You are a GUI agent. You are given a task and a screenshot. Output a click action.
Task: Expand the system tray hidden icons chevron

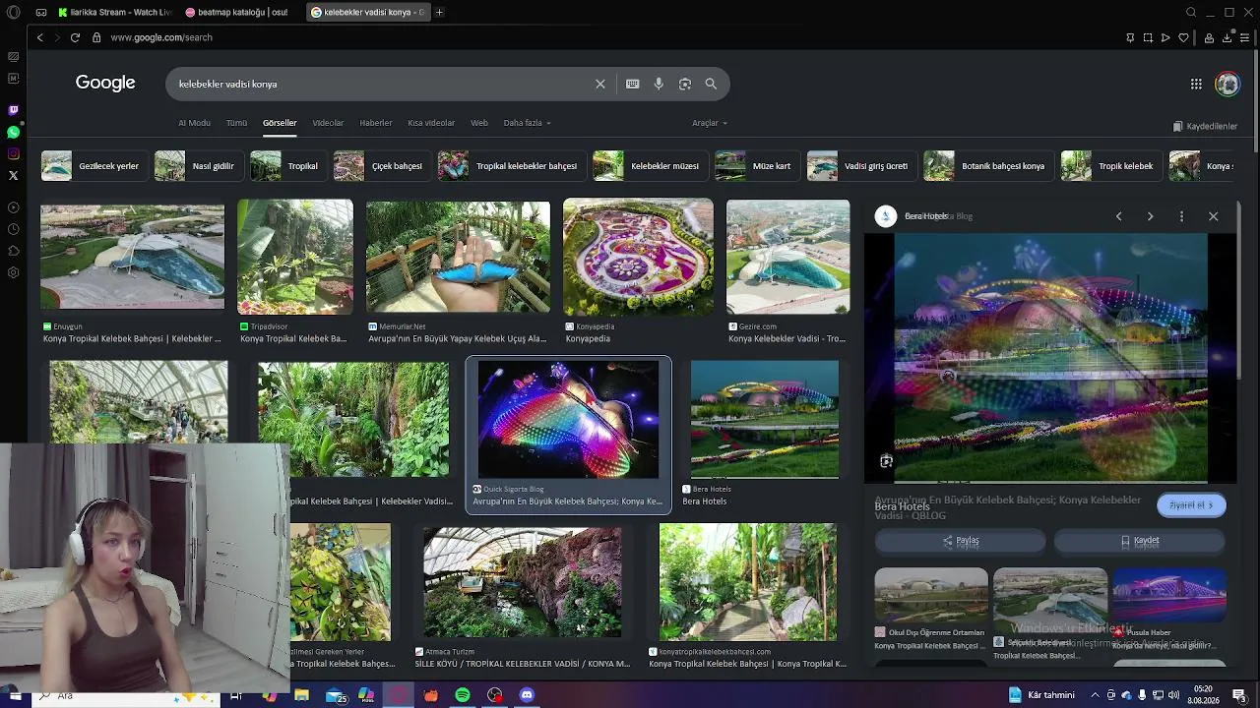pos(1097,695)
